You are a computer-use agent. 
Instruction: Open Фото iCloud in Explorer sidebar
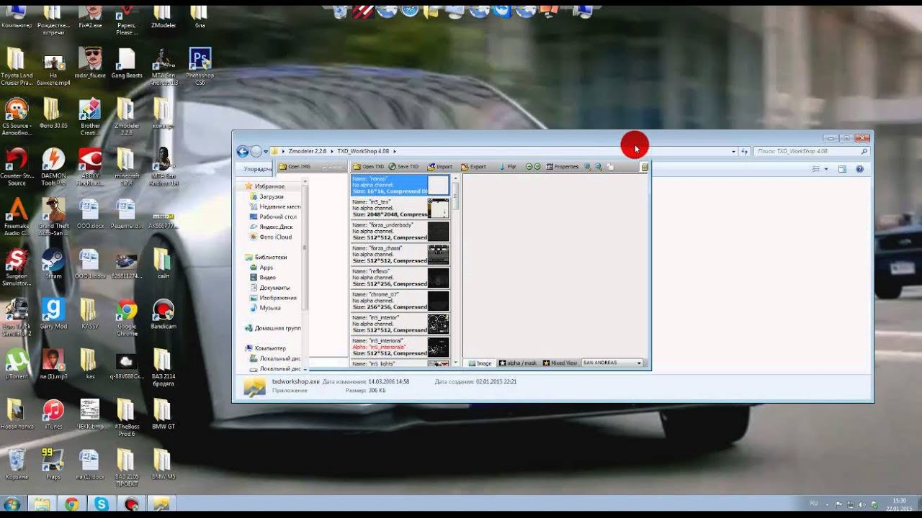pyautogui.click(x=270, y=237)
